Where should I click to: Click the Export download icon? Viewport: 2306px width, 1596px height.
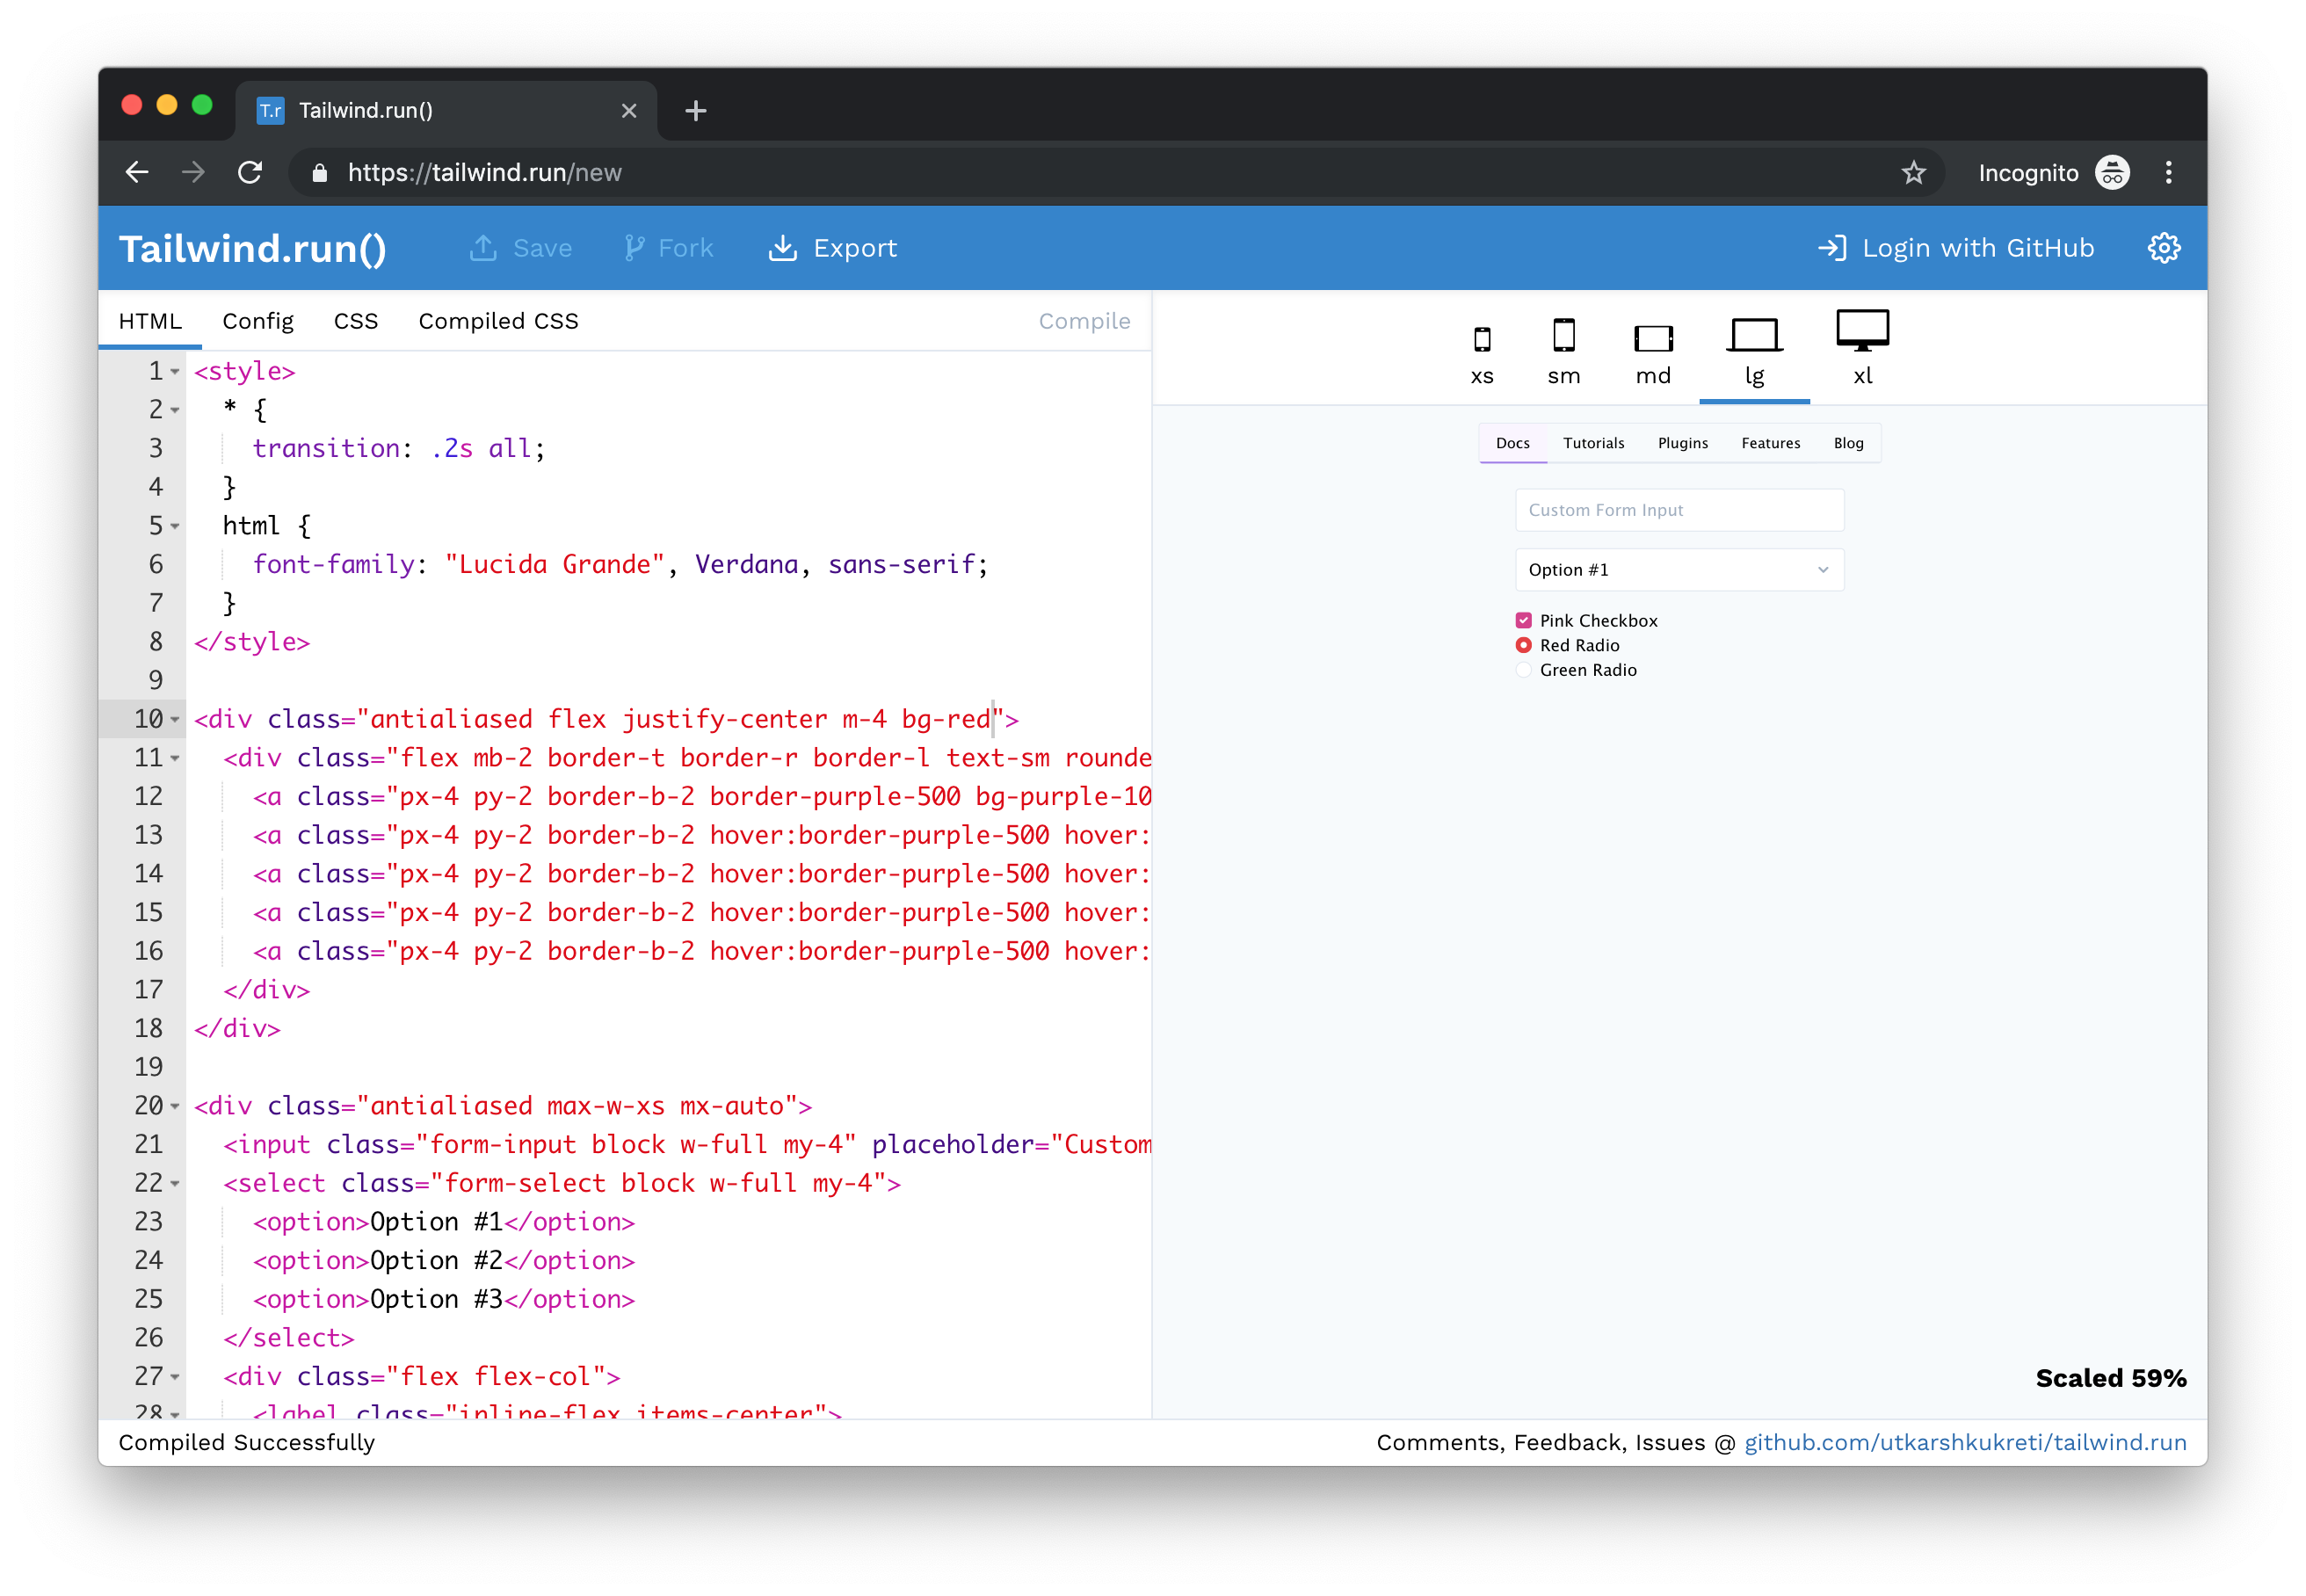[782, 248]
